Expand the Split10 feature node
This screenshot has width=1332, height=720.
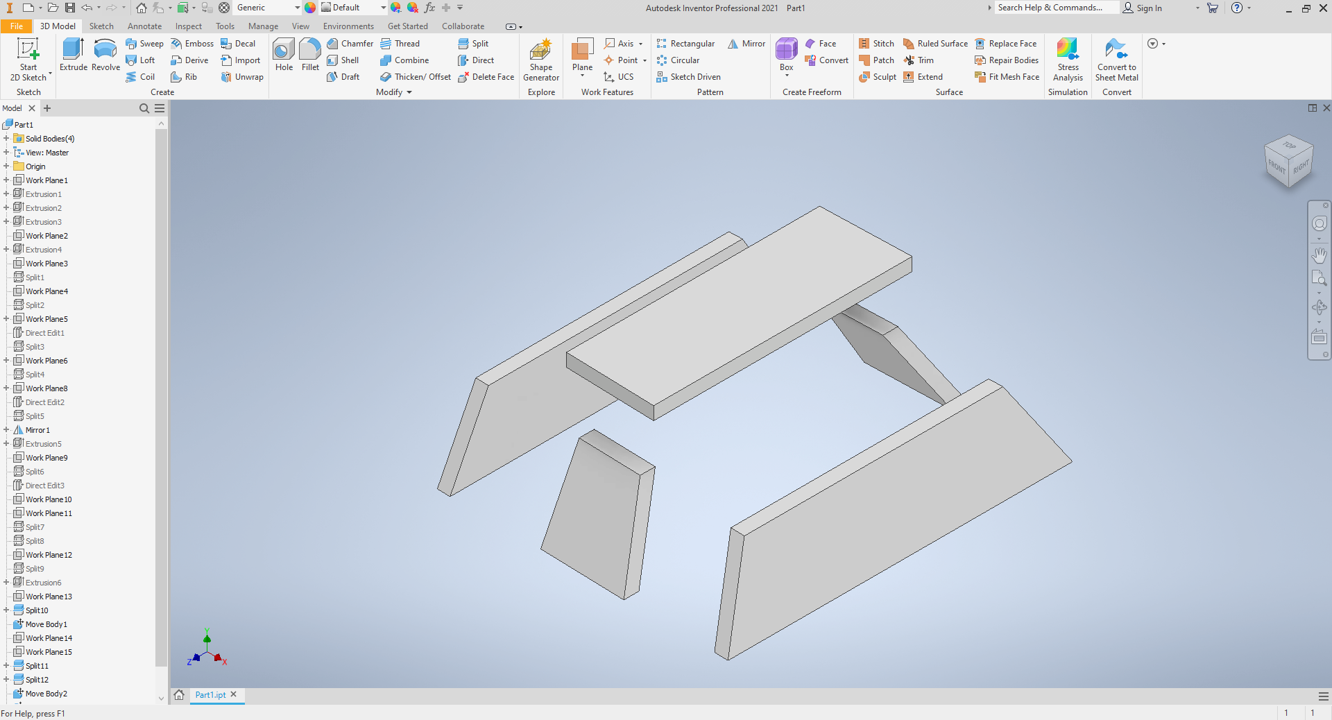(6, 610)
